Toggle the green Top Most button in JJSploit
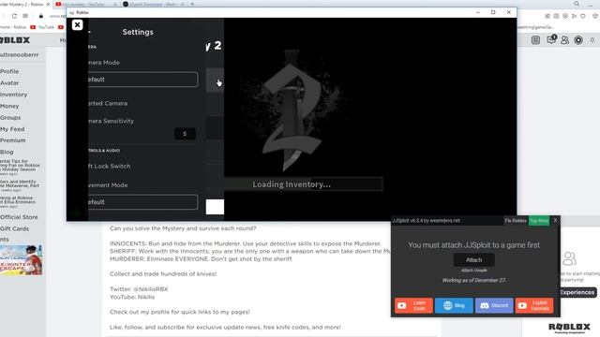The image size is (600, 337). pyautogui.click(x=539, y=221)
